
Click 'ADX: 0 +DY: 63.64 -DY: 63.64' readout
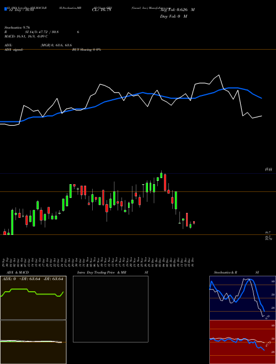pyautogui.click(x=33, y=279)
